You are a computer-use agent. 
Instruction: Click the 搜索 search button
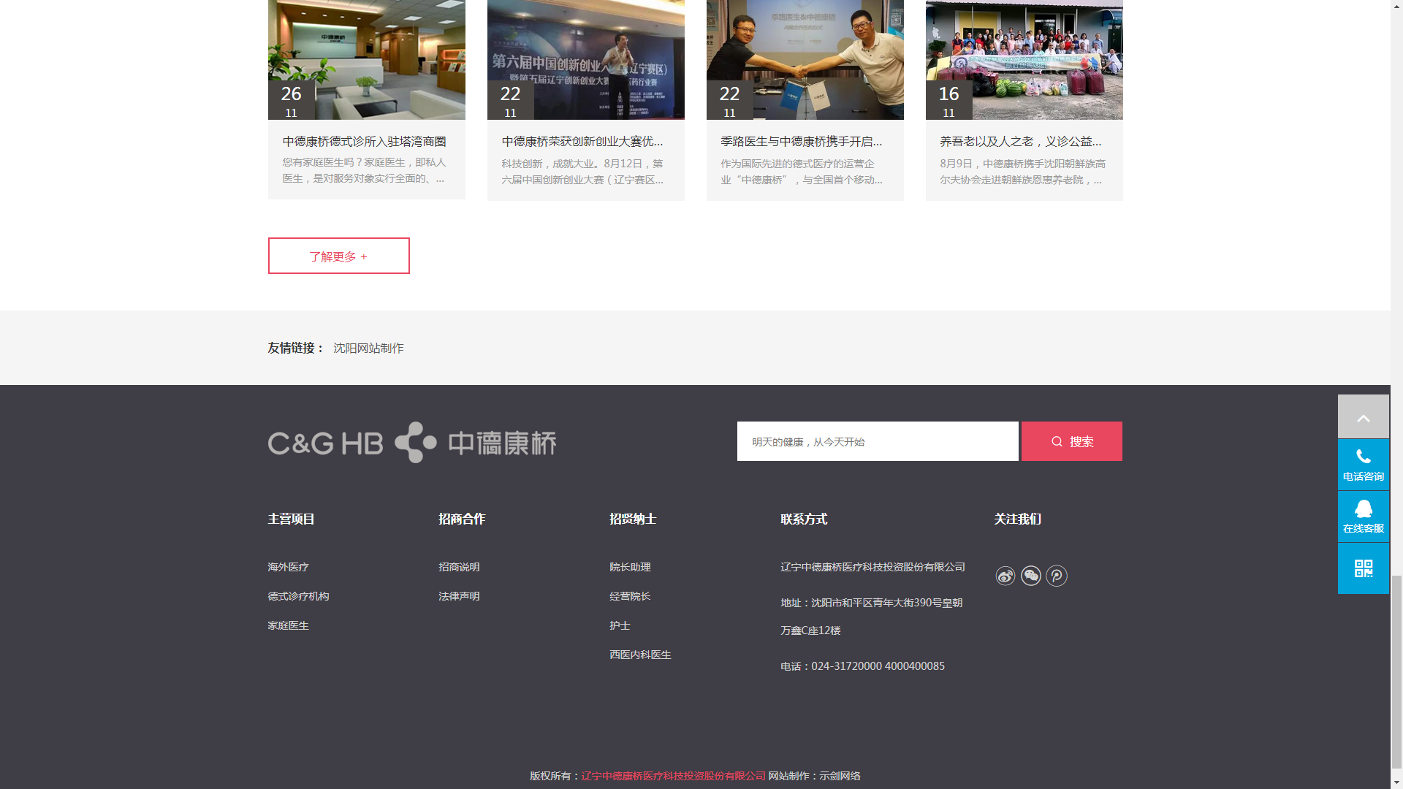pos(1072,441)
